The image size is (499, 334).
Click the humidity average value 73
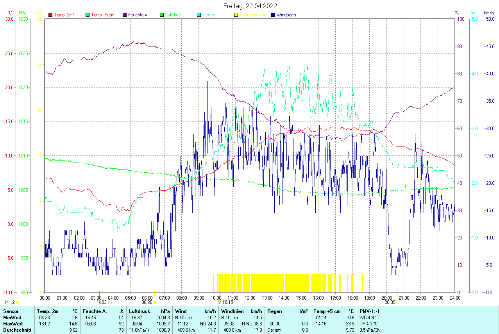click(121, 330)
